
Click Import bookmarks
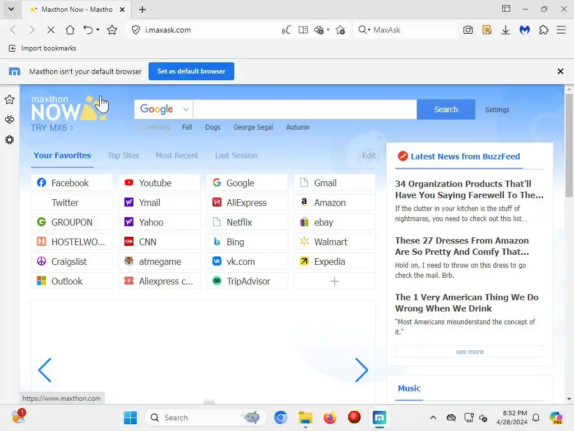tap(43, 48)
